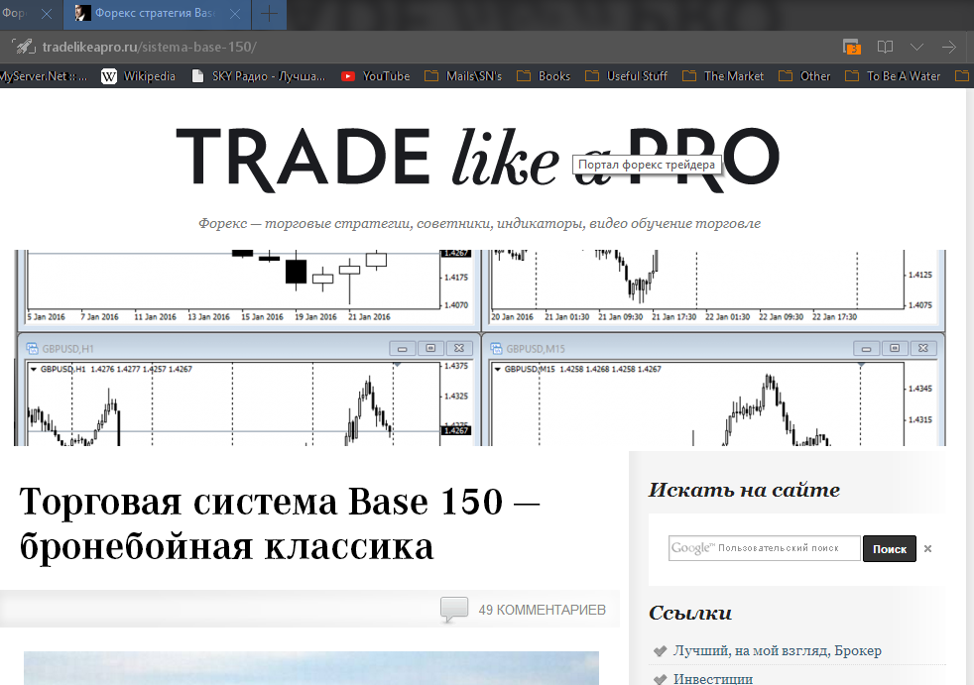Click the article featured image
Viewport: 974px width, 685px height.
(x=311, y=668)
